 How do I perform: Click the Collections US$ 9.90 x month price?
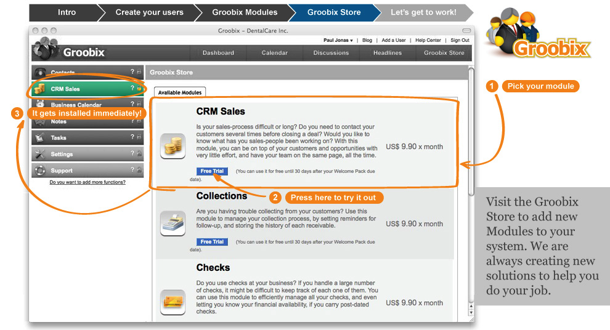pos(414,224)
